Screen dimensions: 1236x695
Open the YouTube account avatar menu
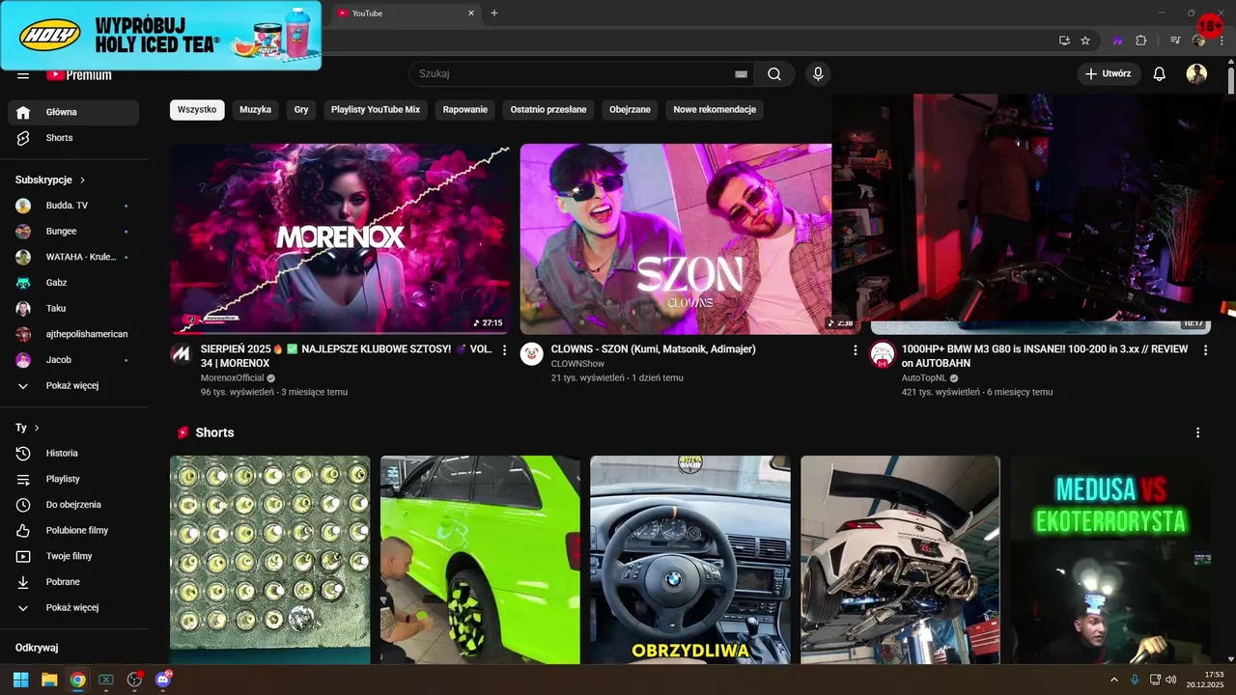point(1196,74)
